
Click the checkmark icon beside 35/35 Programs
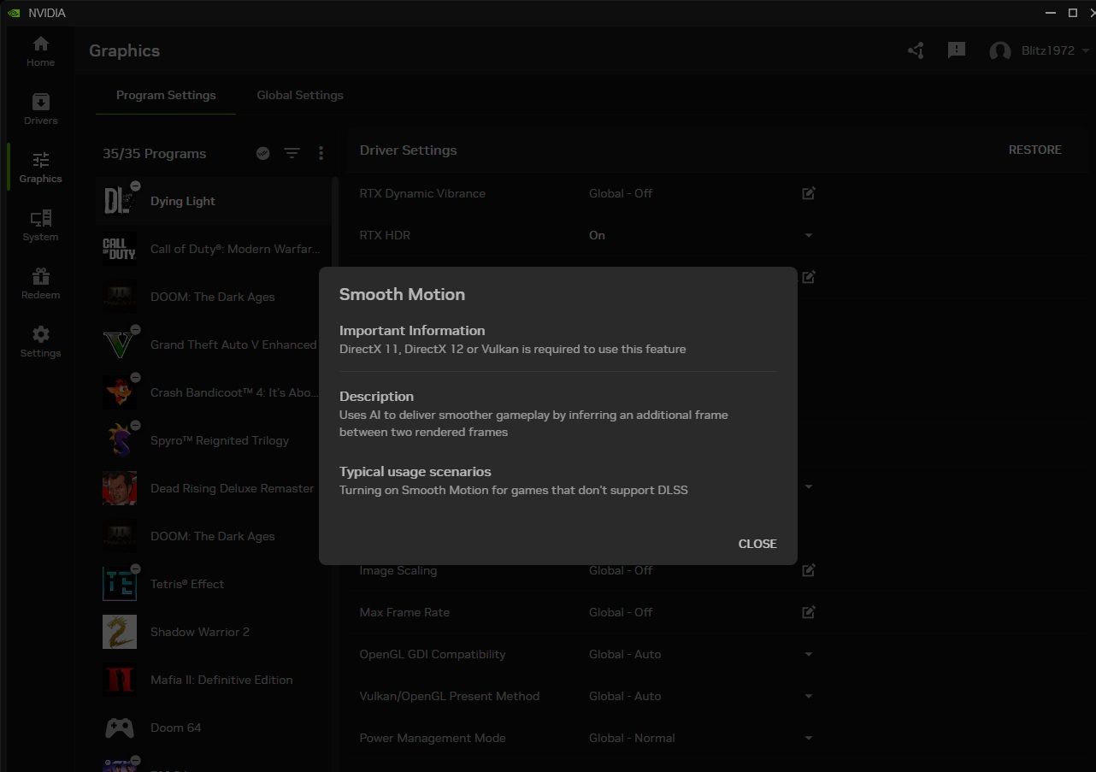(x=263, y=153)
